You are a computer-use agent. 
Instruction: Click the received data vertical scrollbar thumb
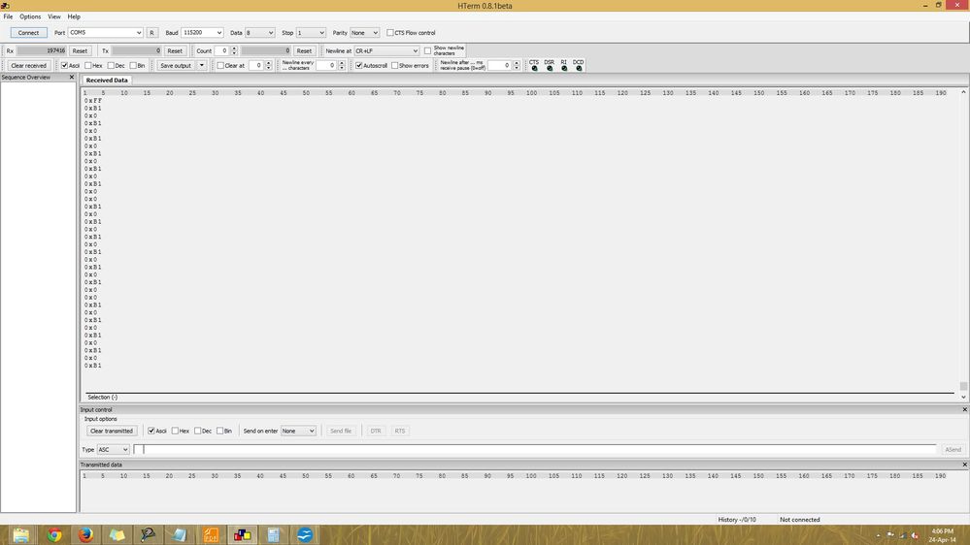point(963,386)
